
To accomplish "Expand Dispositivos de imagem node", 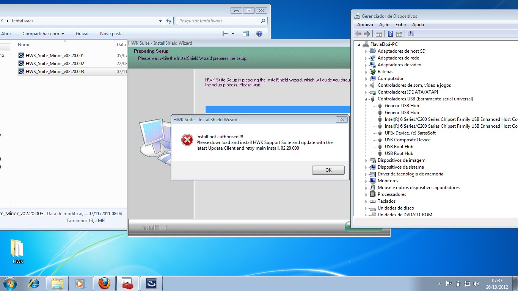I will (x=366, y=160).
